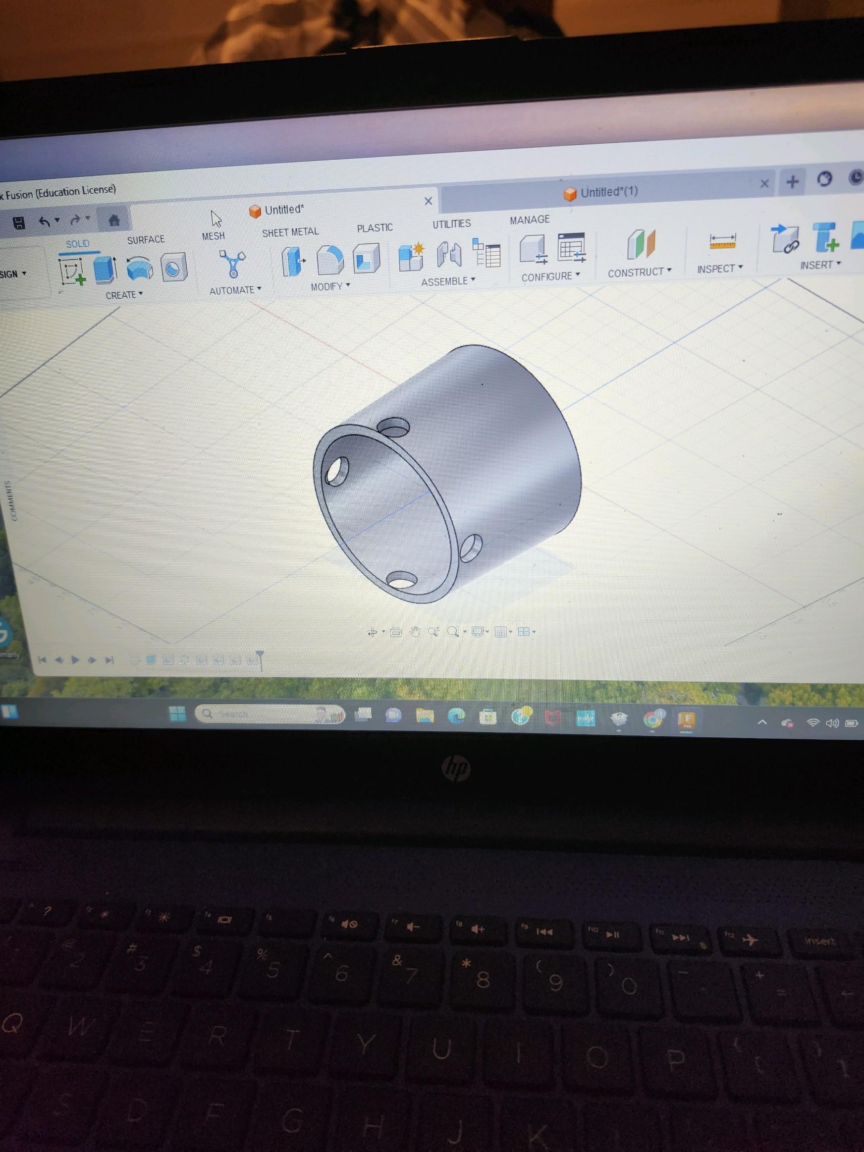Jump to end of timeline

[109, 660]
